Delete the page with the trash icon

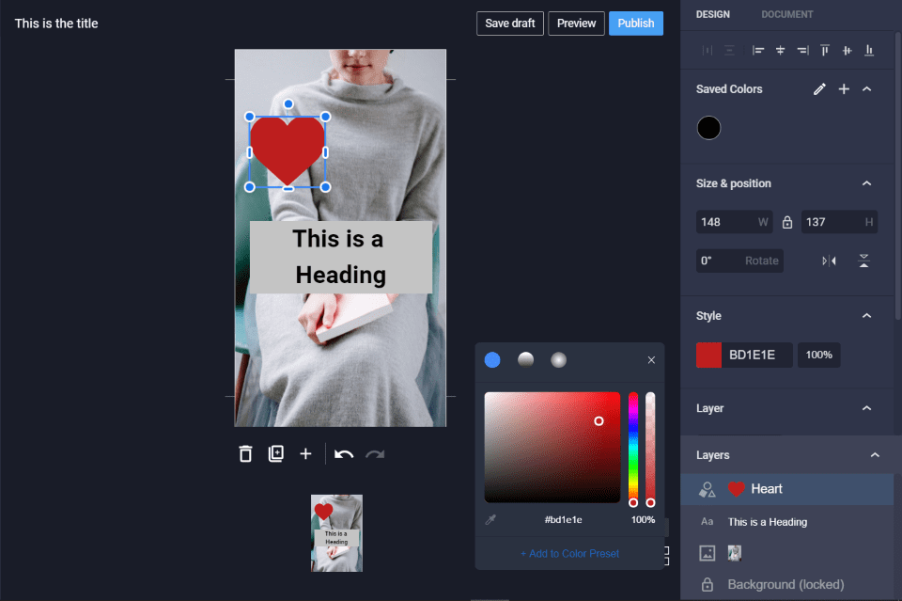[x=245, y=454]
